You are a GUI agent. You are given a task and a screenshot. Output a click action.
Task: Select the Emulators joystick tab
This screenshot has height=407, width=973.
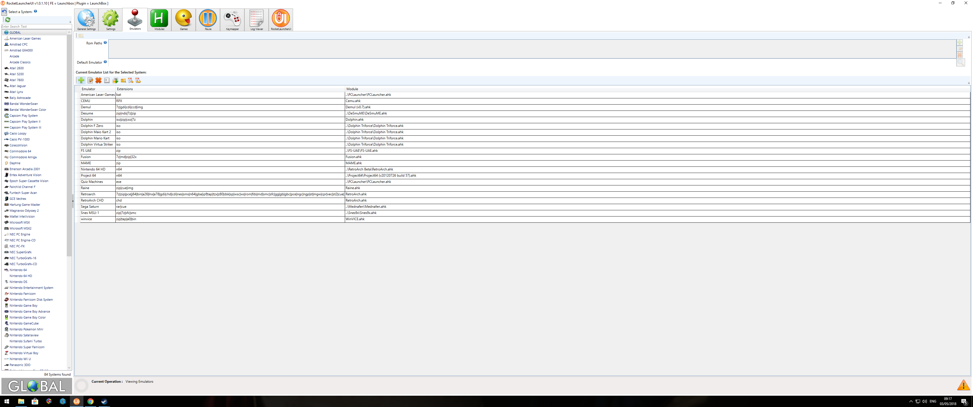pyautogui.click(x=135, y=20)
